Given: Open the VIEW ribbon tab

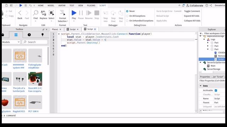Looking at the screenshot, I should tap(81, 6).
